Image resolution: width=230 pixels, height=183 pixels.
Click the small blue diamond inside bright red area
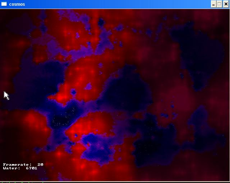click(x=74, y=93)
